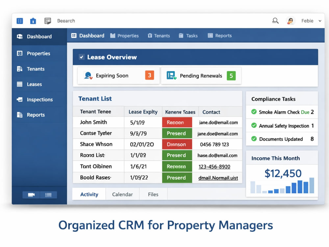
Task: Click the green badge showing 5
Action: [x=231, y=76]
